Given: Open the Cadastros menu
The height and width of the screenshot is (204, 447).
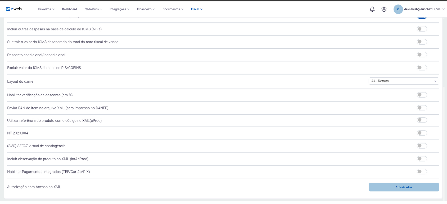Looking at the screenshot, I should [x=93, y=9].
